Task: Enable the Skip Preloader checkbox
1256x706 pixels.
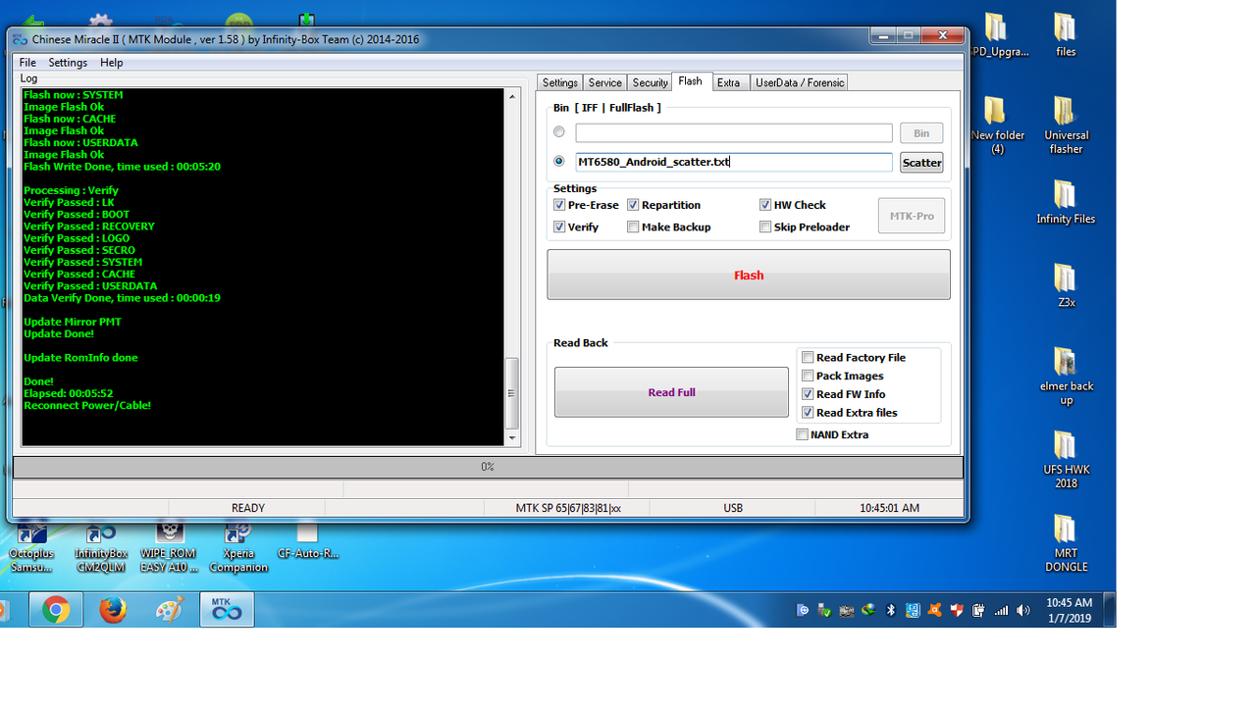Action: point(765,227)
